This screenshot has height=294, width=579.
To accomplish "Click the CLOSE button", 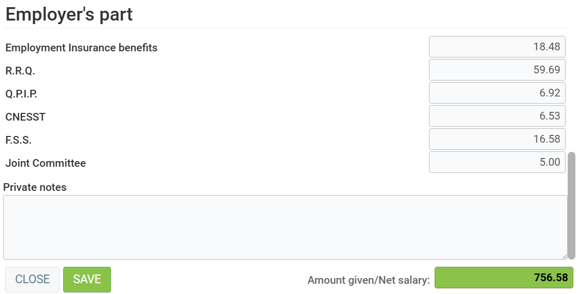I will [x=32, y=279].
